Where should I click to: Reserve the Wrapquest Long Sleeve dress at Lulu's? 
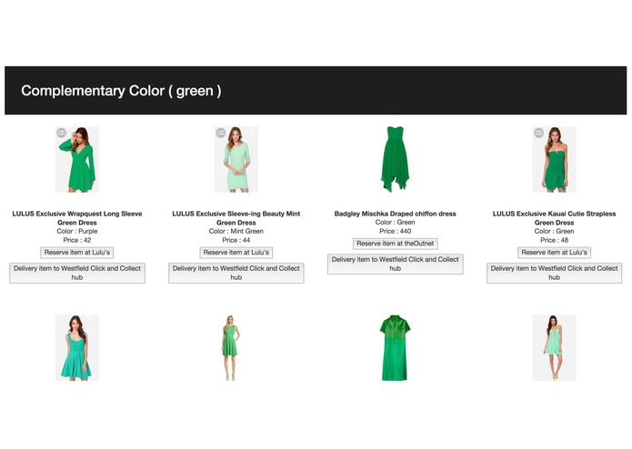(77, 253)
